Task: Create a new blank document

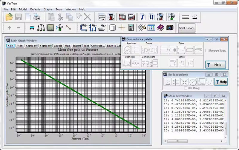Action: (x=28, y=17)
